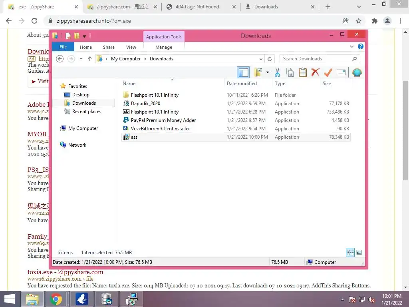Click the Chrome address bar URL
409x307 pixels.
[93, 21]
